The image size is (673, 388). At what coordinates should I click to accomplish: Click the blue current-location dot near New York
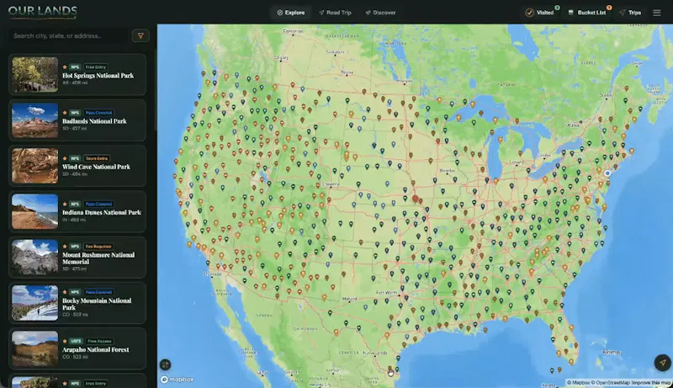[x=607, y=173]
